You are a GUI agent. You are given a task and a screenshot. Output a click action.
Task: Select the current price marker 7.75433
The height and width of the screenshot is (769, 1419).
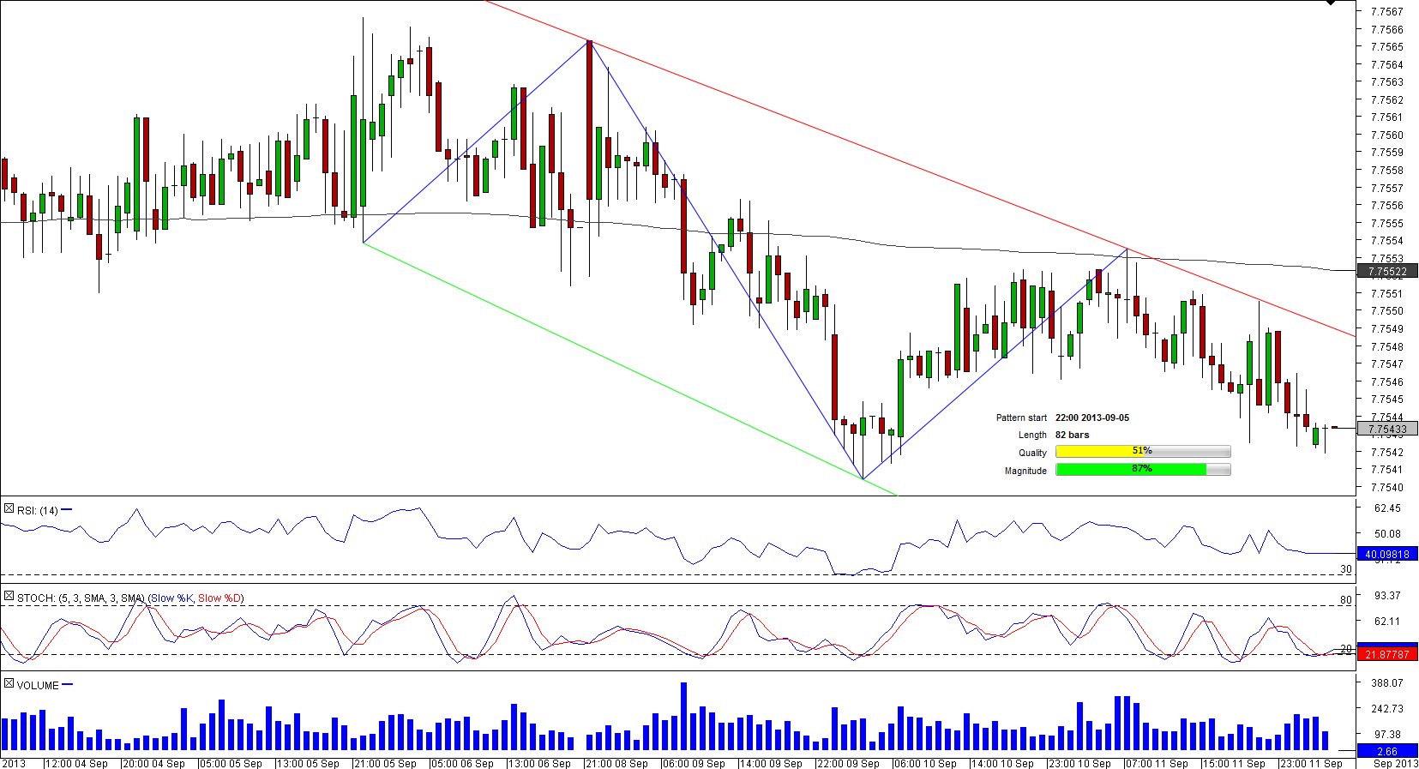1387,429
